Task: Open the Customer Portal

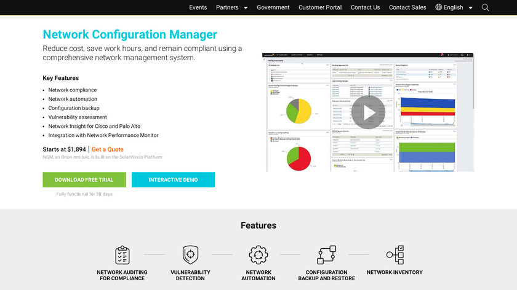Action: click(320, 7)
